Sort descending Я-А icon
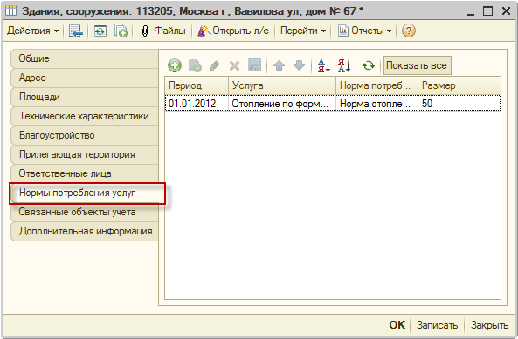 (344, 65)
